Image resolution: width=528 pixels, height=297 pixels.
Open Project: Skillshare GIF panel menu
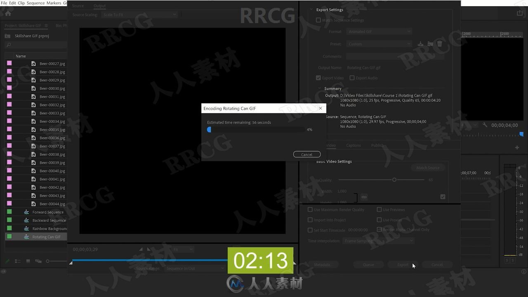coord(46,26)
